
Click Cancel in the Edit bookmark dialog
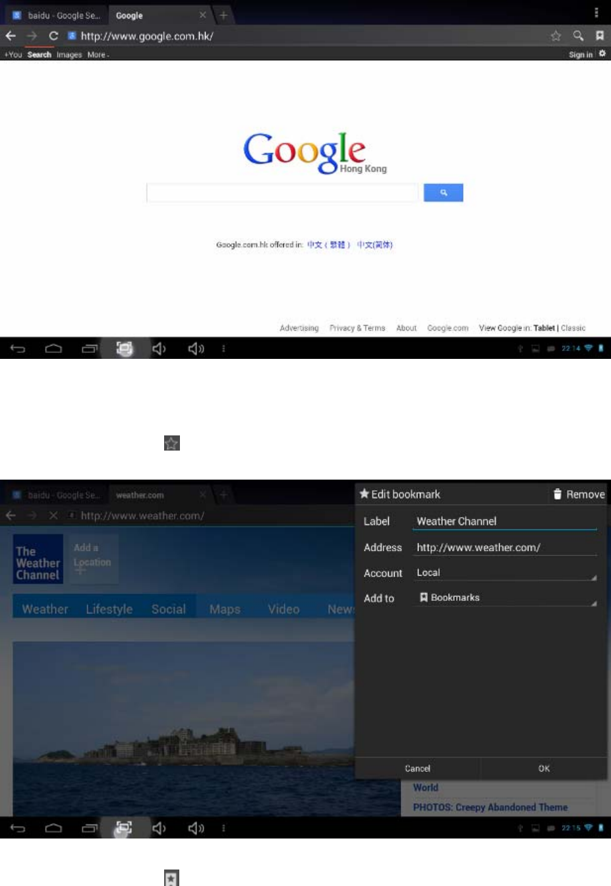[x=417, y=769]
